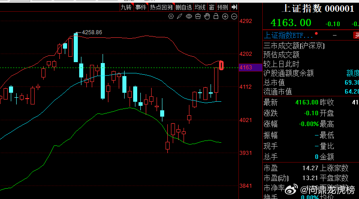Image resolution: width=359 pixels, height=199 pixels.
Task: Click the 4202 axis price label
Action: pyautogui.click(x=246, y=54)
